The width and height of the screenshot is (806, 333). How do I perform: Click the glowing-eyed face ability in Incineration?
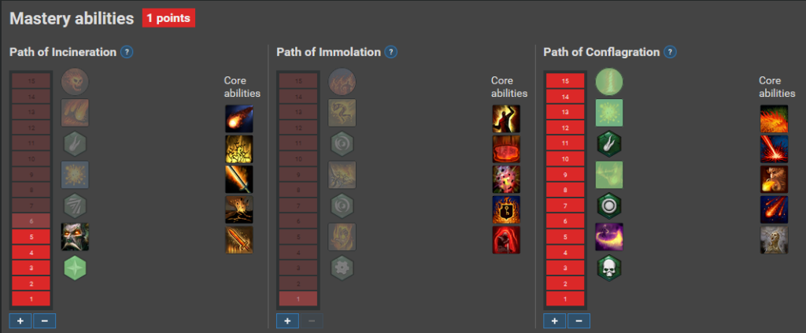coord(75,237)
